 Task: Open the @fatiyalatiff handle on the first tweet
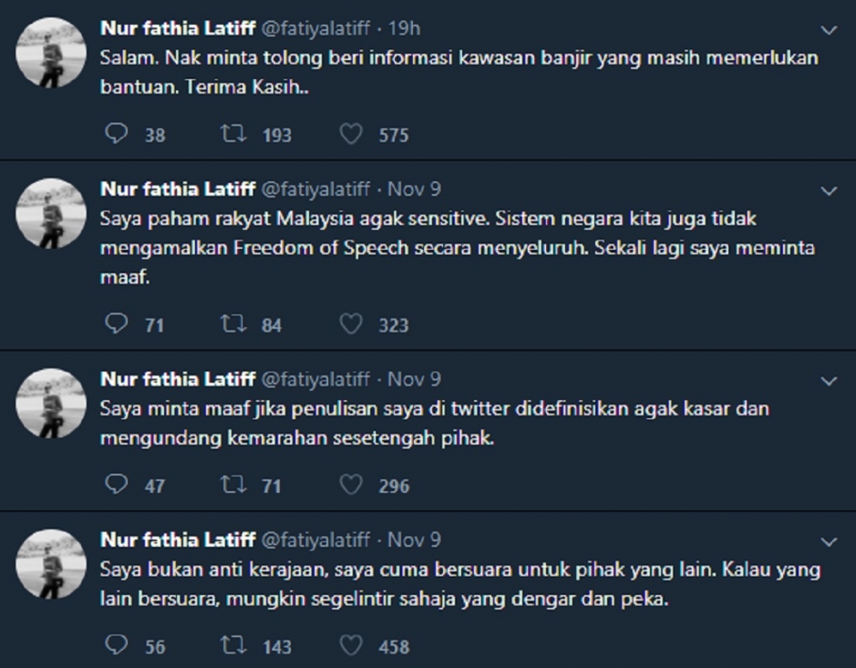point(315,29)
